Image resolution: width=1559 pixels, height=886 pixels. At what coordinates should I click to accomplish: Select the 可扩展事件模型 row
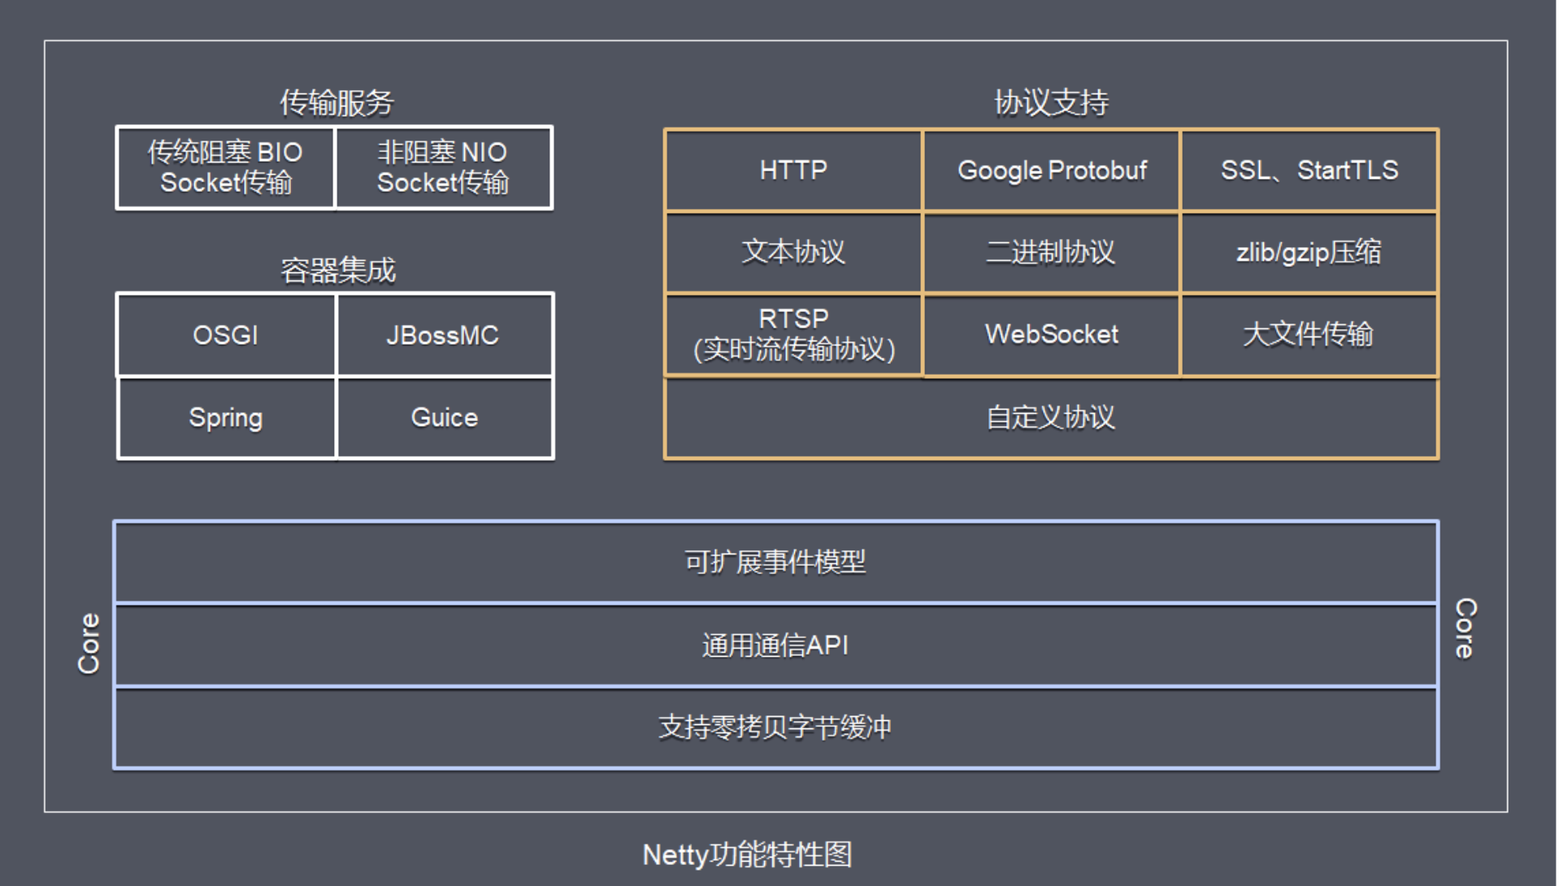coord(776,562)
